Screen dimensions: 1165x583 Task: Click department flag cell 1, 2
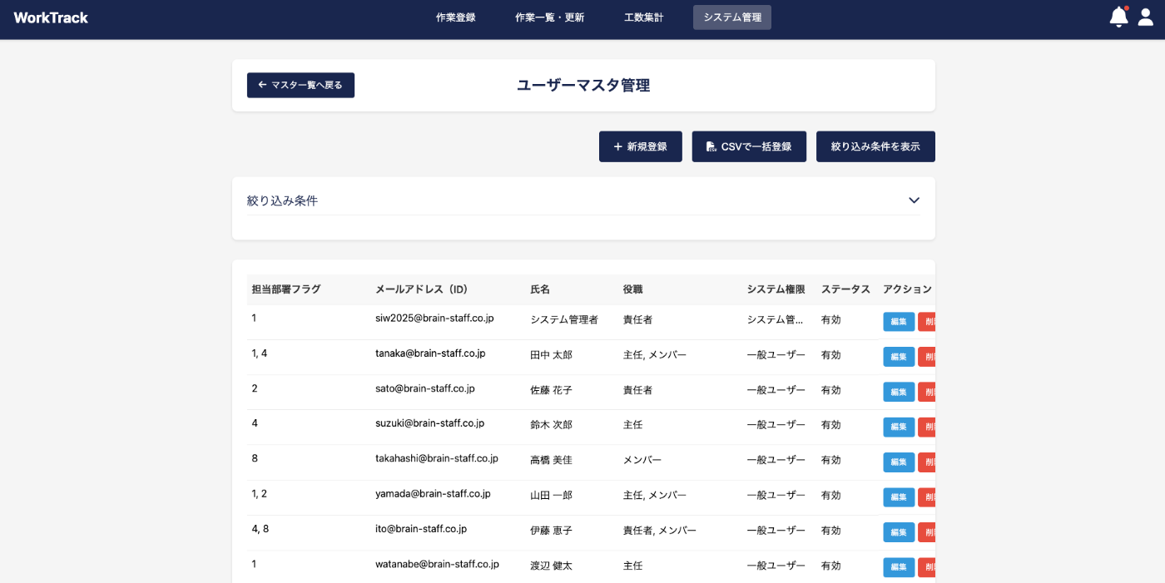(260, 494)
